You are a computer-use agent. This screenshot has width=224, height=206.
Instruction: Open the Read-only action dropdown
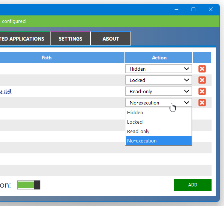[158, 91]
